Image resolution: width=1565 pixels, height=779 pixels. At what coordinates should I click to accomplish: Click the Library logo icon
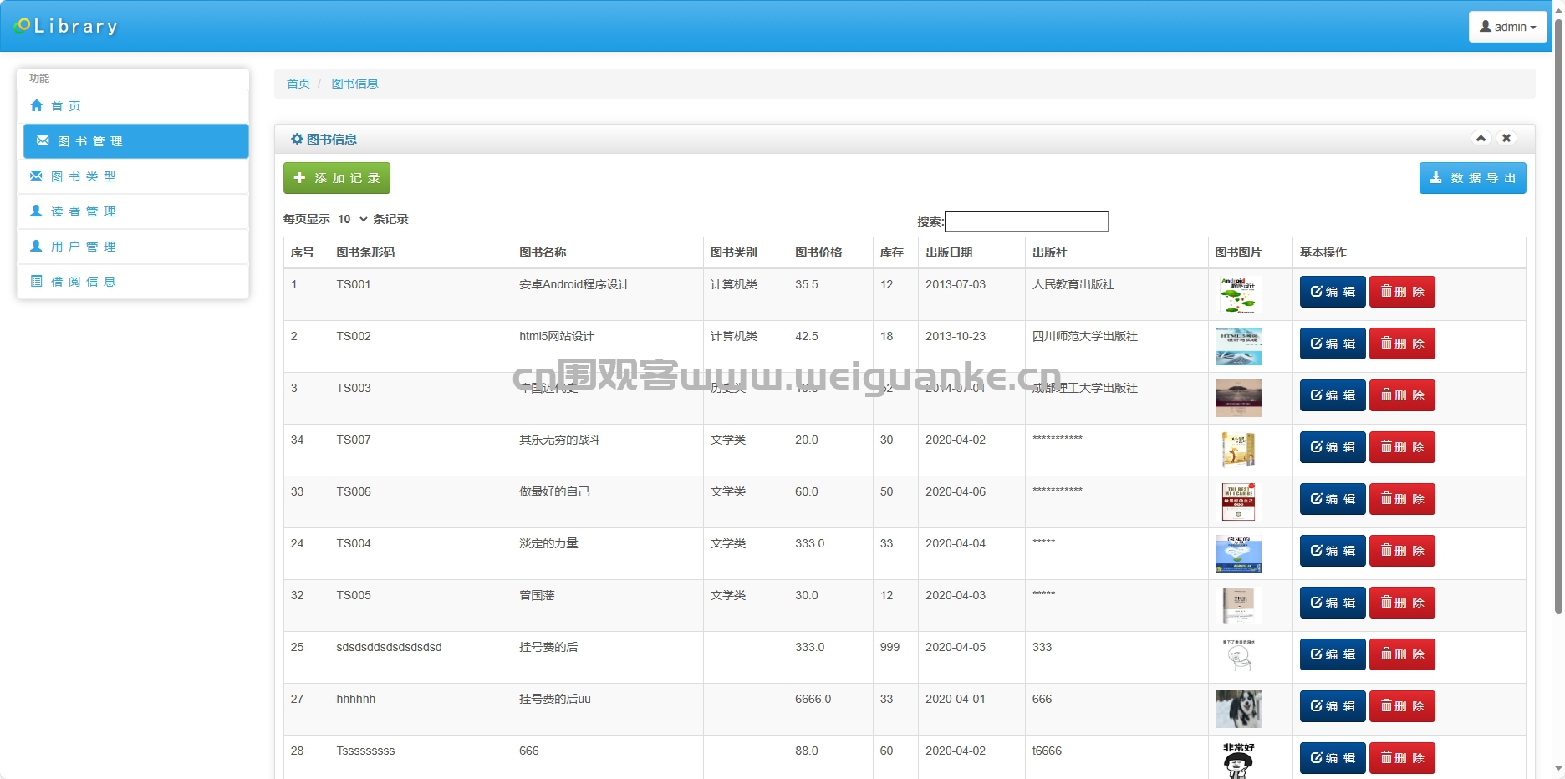pos(23,27)
